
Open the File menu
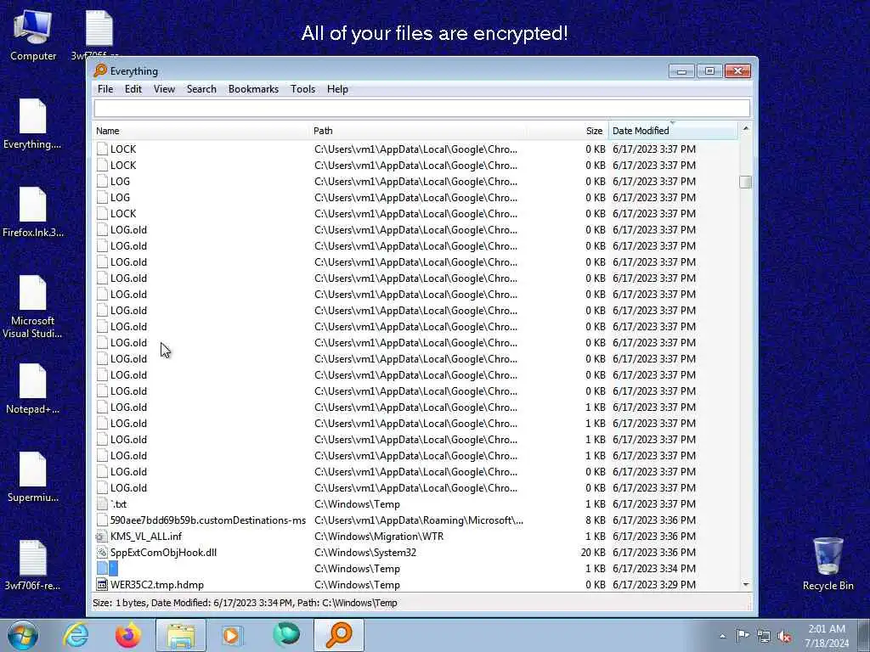[105, 89]
